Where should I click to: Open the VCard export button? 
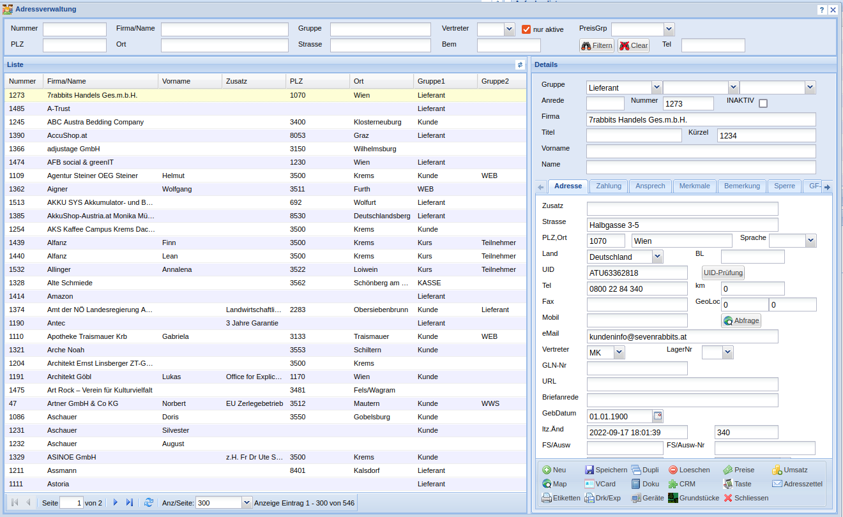pyautogui.click(x=599, y=484)
